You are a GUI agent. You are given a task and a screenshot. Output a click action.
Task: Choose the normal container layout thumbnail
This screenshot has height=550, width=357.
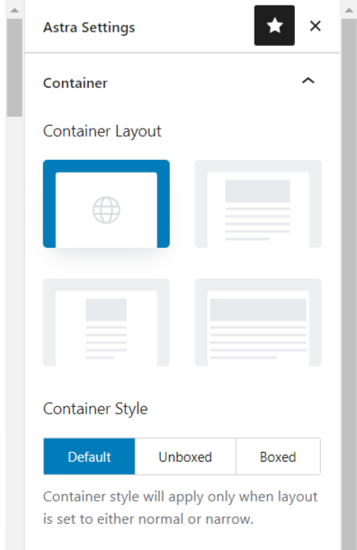pyautogui.click(x=258, y=204)
